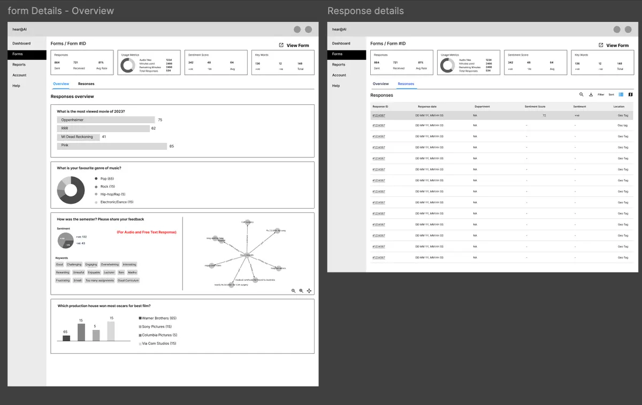This screenshot has width=642, height=405.
Task: Click the Sony Pictures (15) legend entry
Action: tap(155, 326)
